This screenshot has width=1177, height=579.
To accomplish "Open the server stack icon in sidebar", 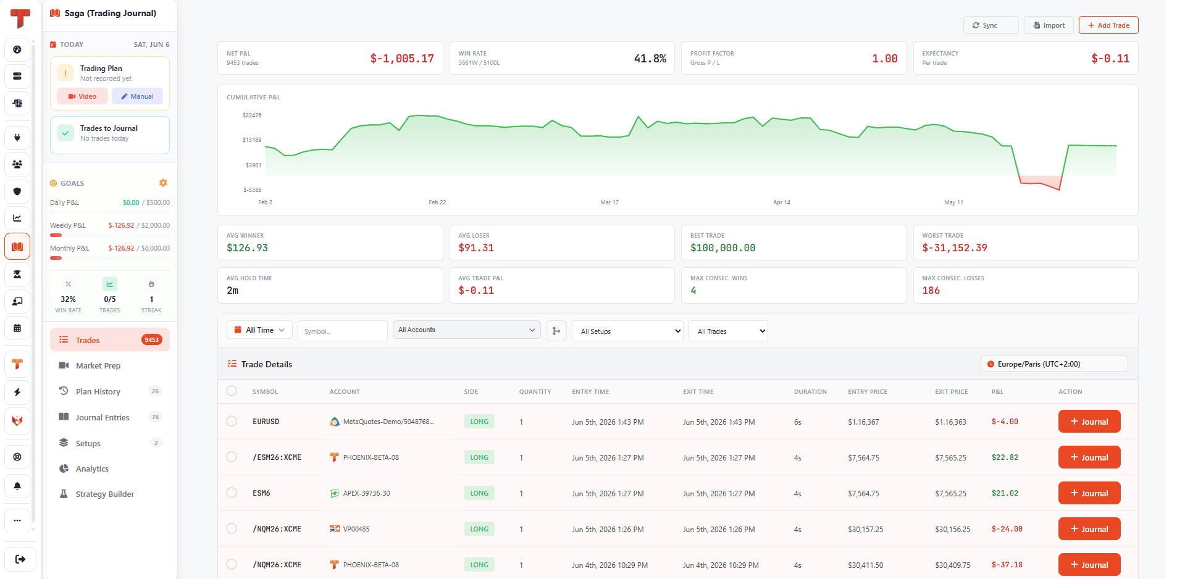I will click(17, 76).
